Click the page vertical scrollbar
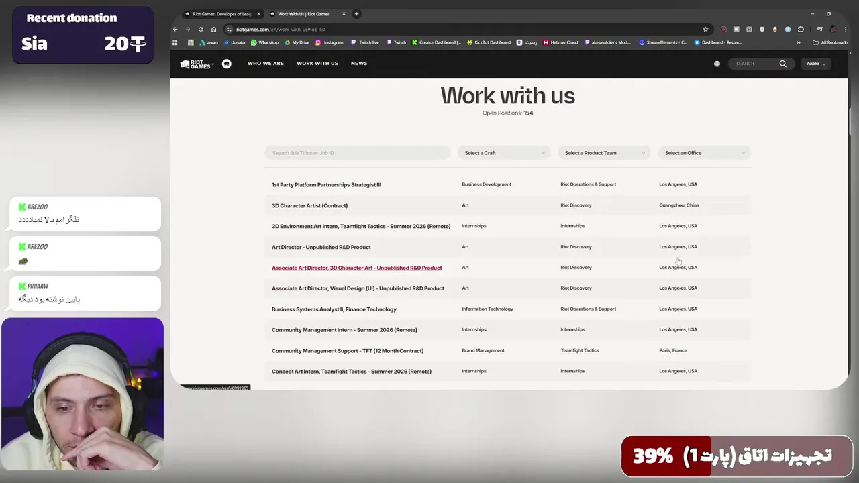The image size is (859, 483). click(x=850, y=121)
